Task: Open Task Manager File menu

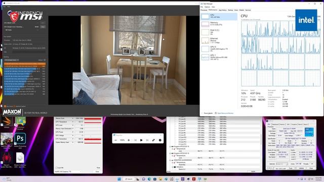Action: click(201, 7)
